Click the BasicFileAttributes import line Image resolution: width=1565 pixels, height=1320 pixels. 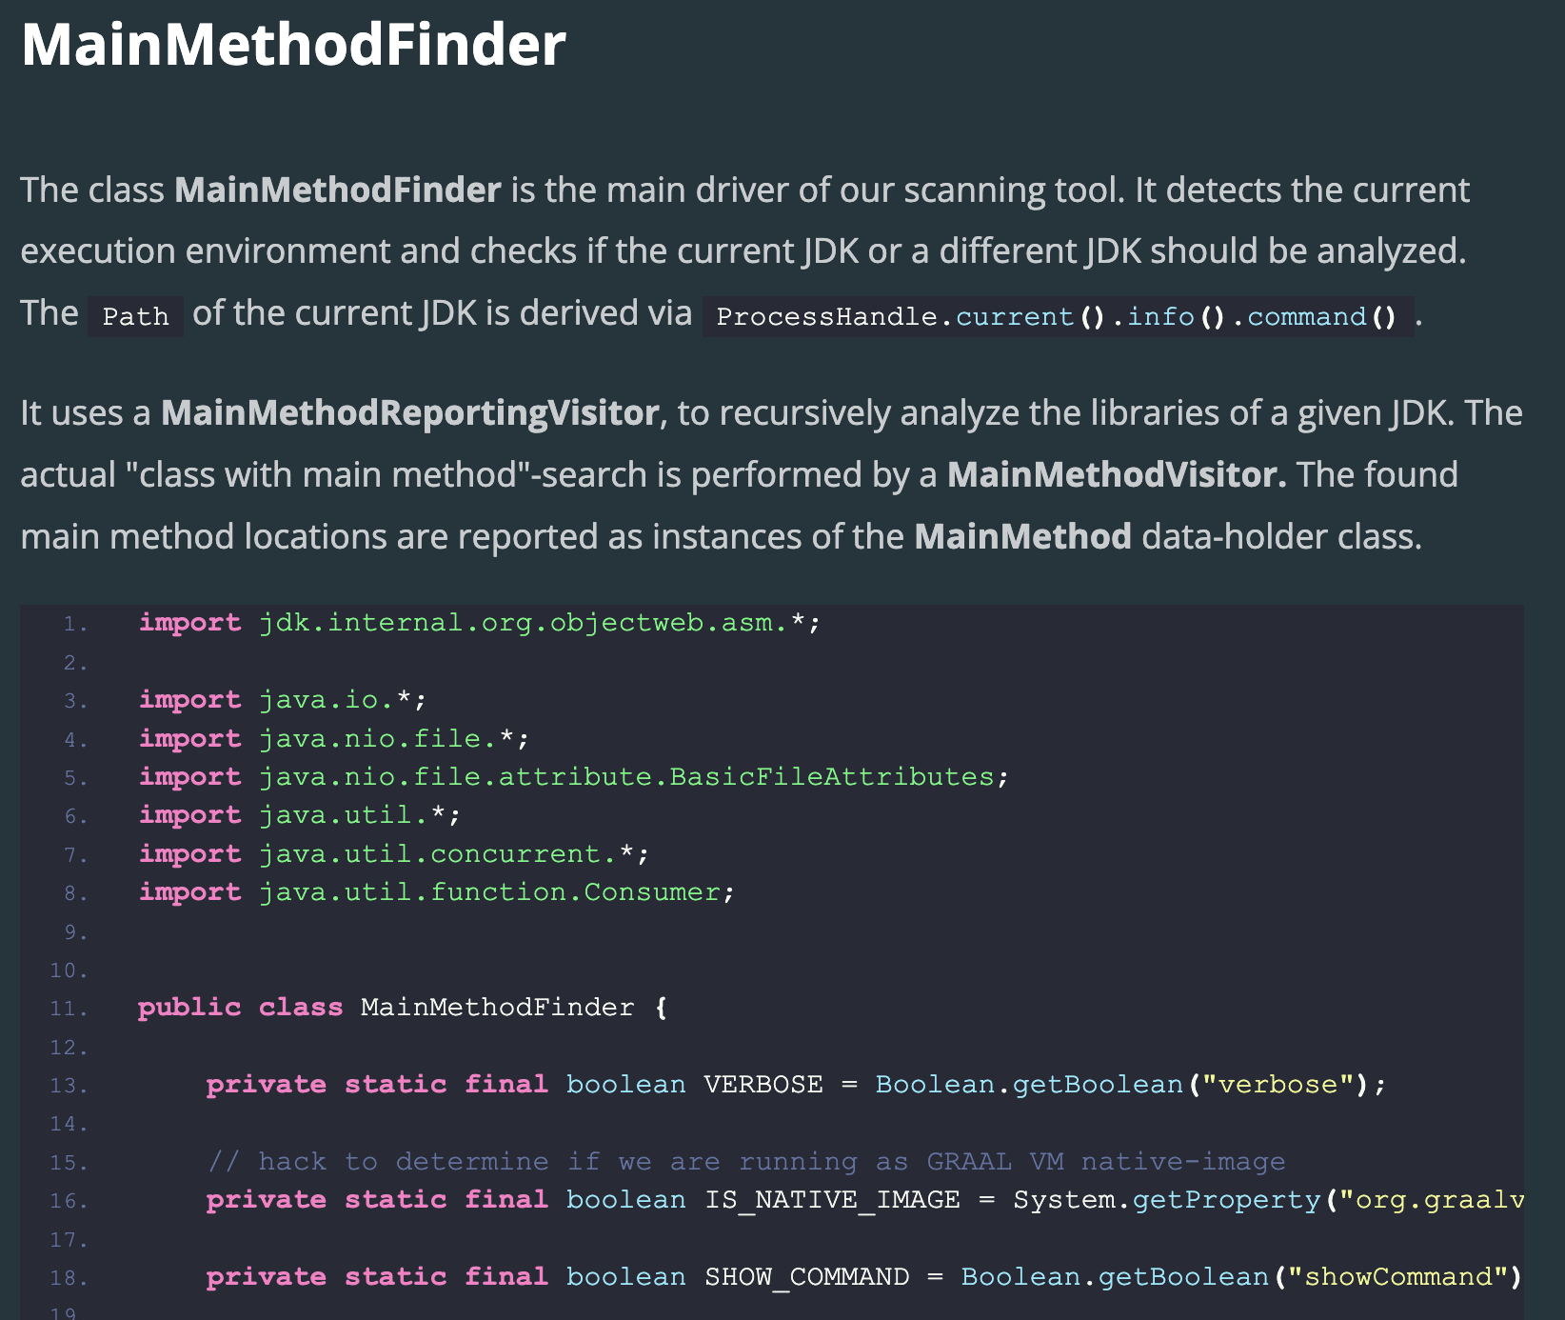coord(573,777)
